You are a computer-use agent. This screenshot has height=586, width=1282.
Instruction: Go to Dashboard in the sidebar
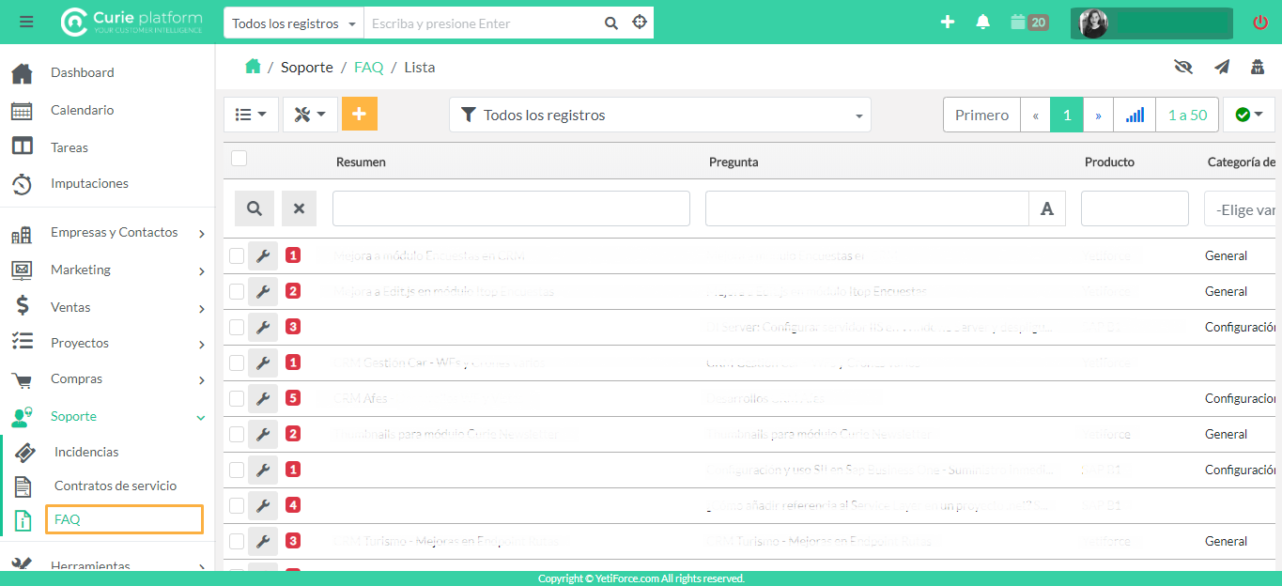(83, 72)
